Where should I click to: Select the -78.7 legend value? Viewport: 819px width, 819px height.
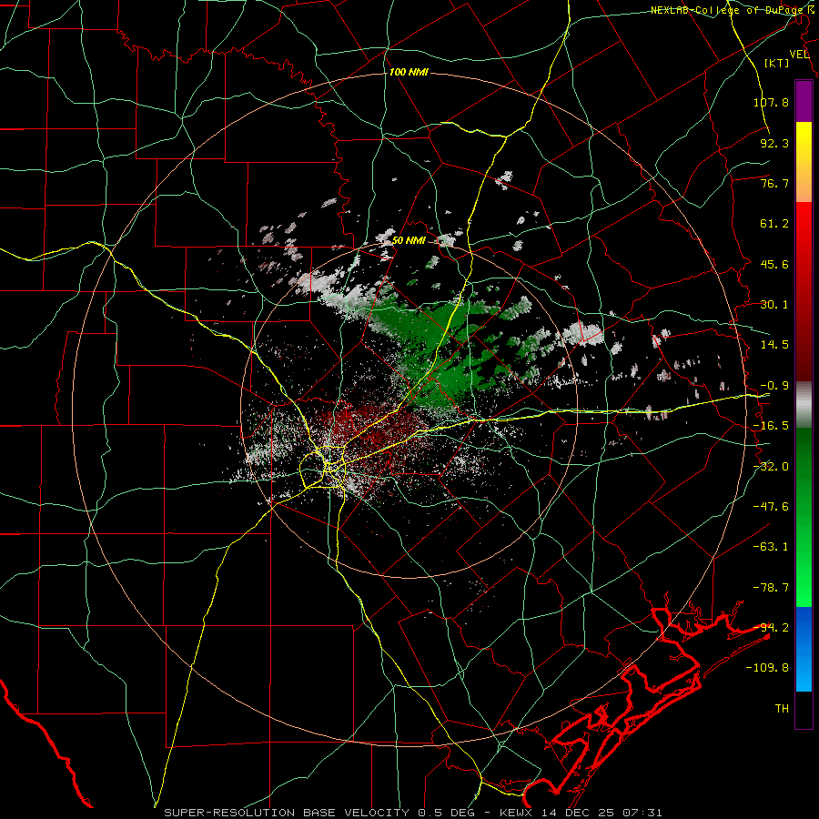tap(771, 588)
